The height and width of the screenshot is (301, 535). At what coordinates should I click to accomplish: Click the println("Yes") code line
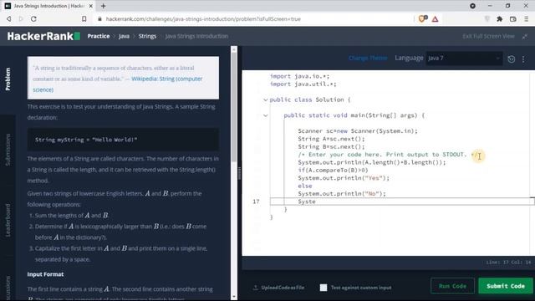click(x=344, y=178)
